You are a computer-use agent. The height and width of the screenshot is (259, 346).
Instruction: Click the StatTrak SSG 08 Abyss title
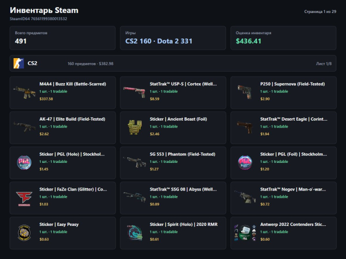[x=183, y=189]
